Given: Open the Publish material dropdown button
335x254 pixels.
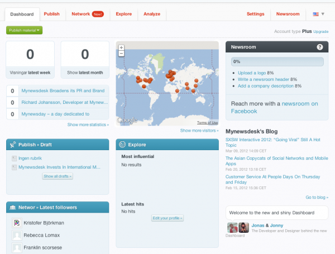Looking at the screenshot, I should pos(24,30).
